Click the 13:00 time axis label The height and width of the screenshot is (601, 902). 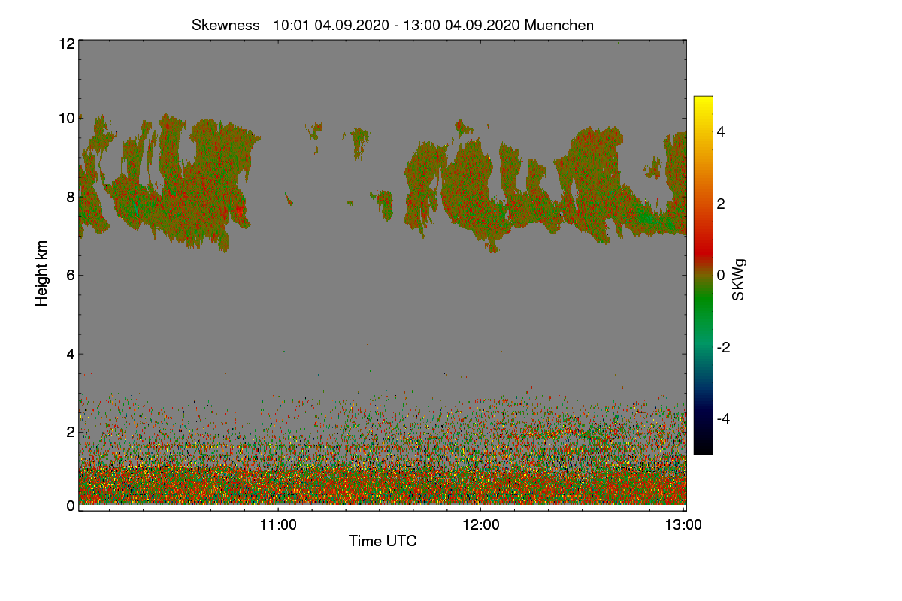683,525
